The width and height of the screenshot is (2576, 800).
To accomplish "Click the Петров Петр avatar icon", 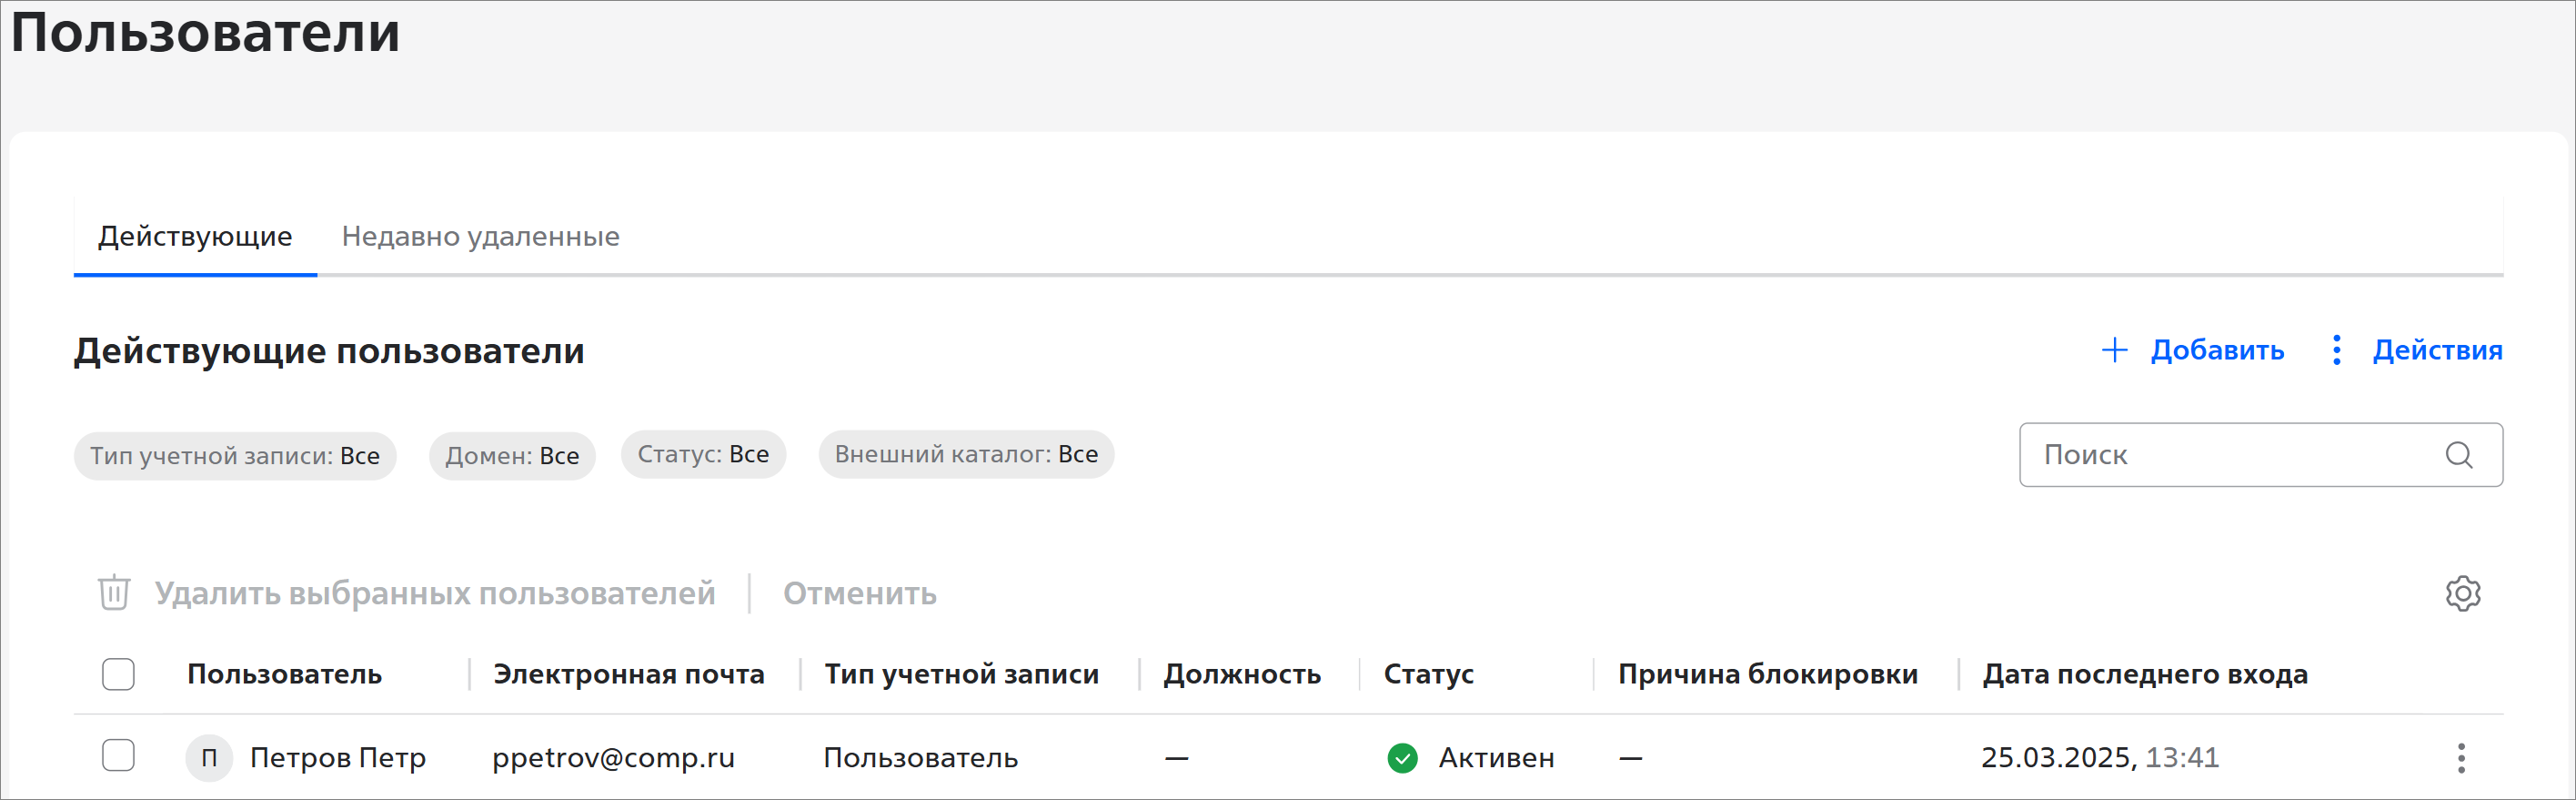I will [x=209, y=758].
